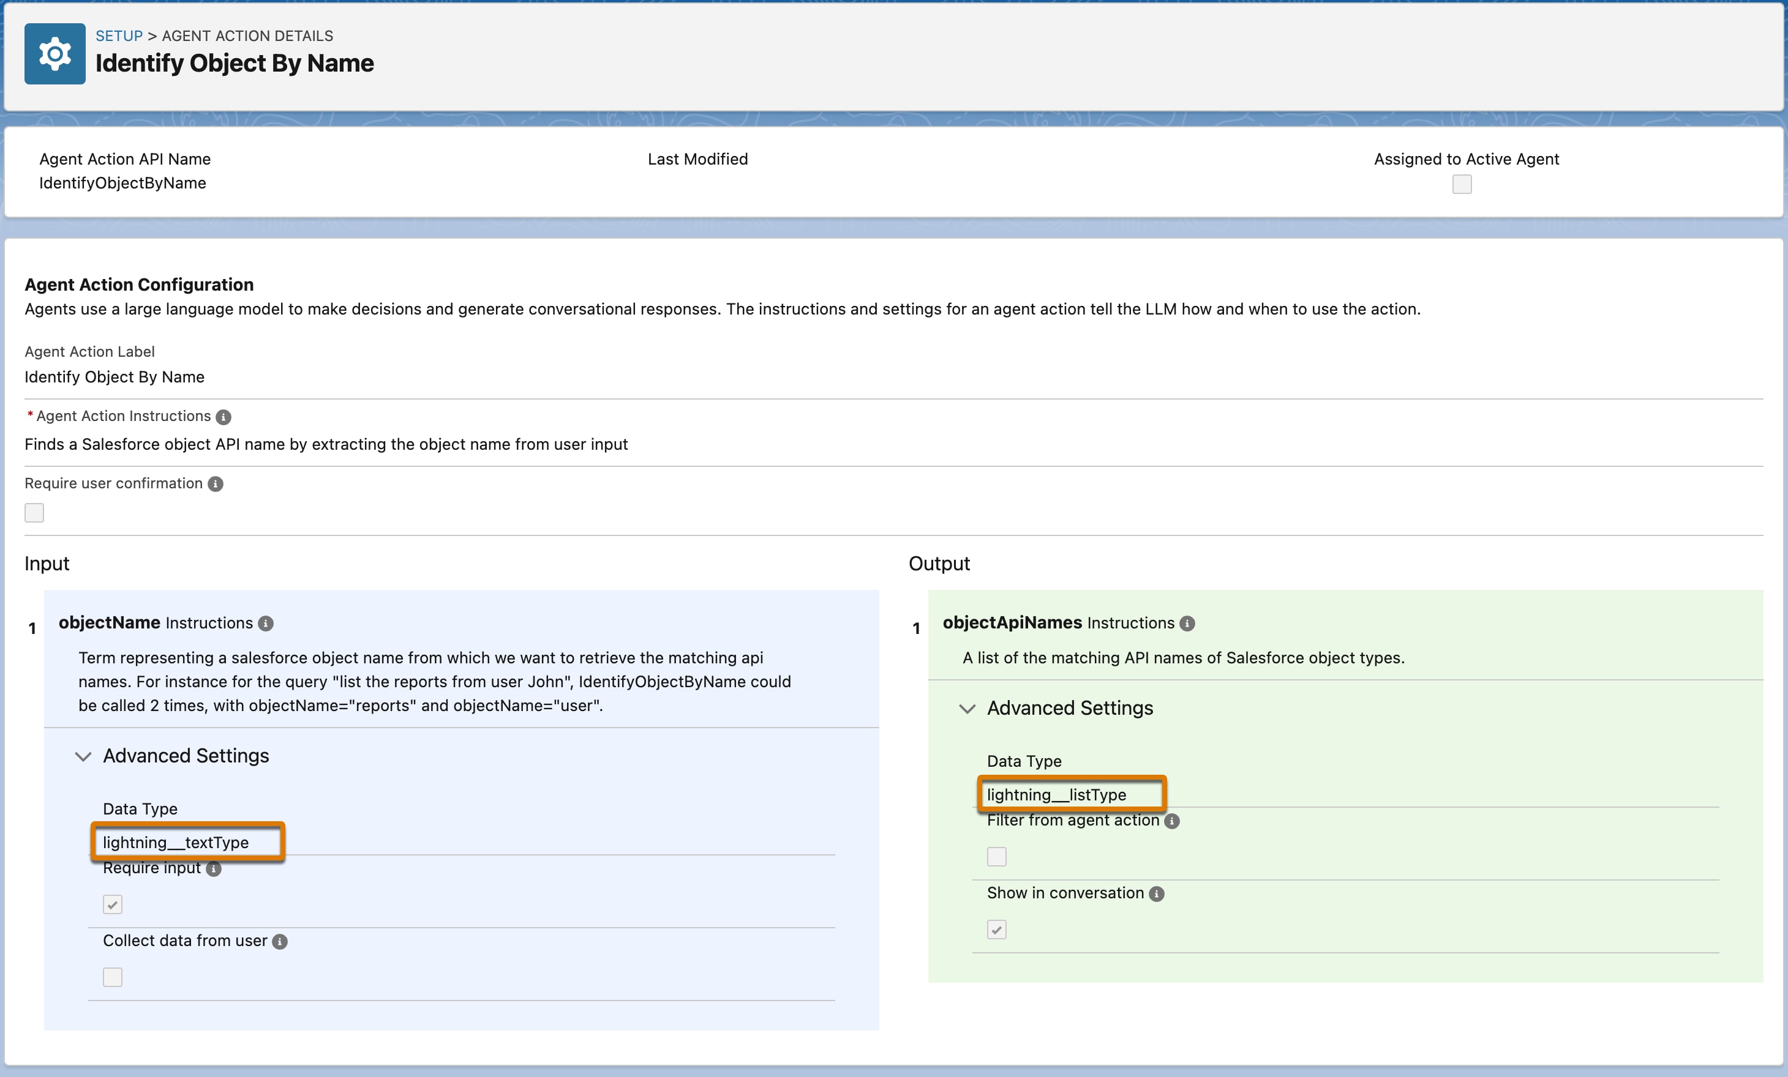Open the SETUP breadcrumb link
Image resolution: width=1788 pixels, height=1077 pixels.
[x=119, y=35]
